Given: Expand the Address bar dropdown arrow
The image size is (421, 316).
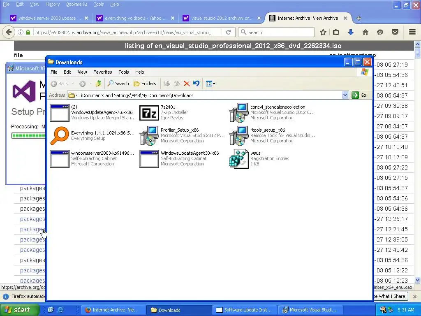Looking at the screenshot, I should point(345,95).
